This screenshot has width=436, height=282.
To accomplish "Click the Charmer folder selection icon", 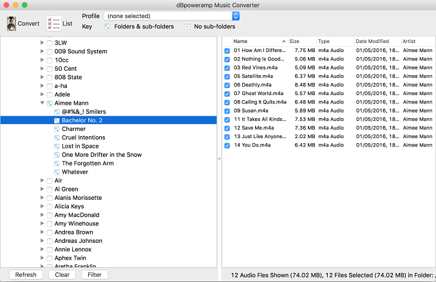I will coord(57,129).
